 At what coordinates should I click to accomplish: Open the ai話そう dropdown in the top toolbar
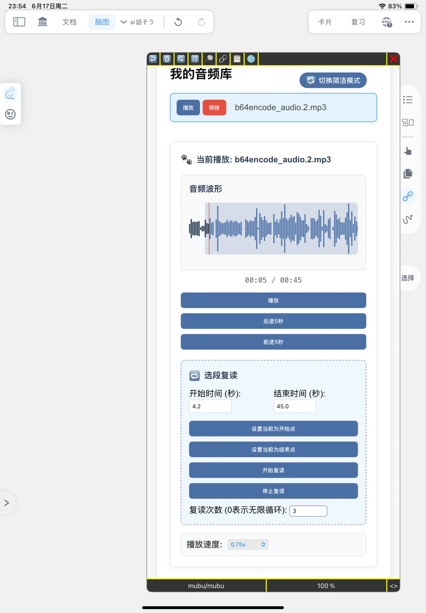(x=137, y=22)
